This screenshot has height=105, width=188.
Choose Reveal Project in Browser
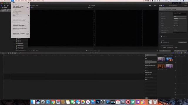[20, 33]
